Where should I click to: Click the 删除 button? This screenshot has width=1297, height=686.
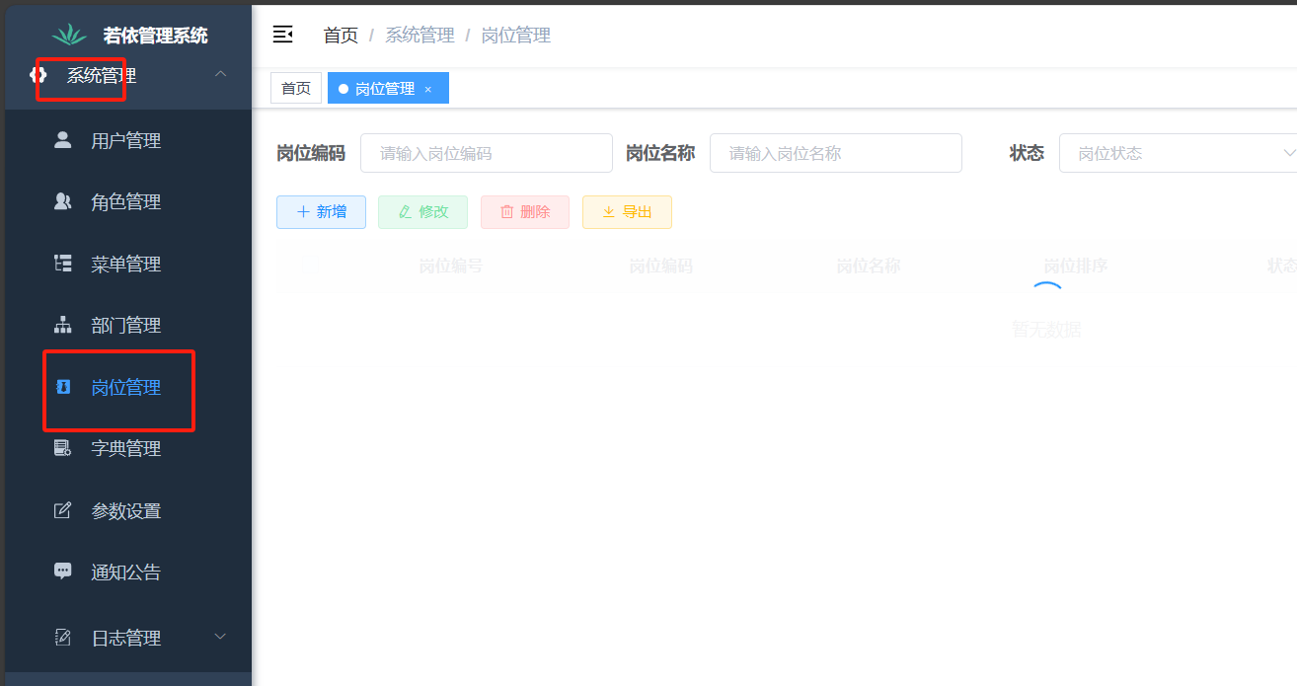click(x=525, y=211)
